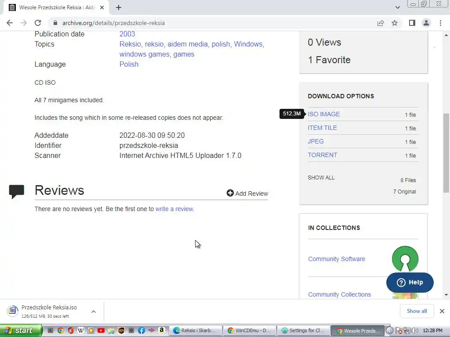Download the TORRENT file

pyautogui.click(x=322, y=155)
